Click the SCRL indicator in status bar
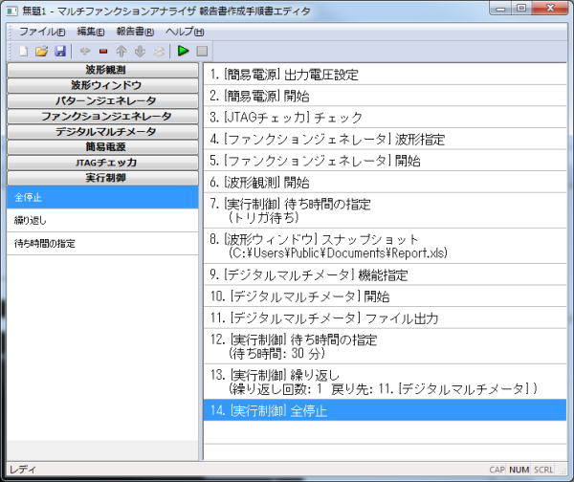 pos(543,470)
